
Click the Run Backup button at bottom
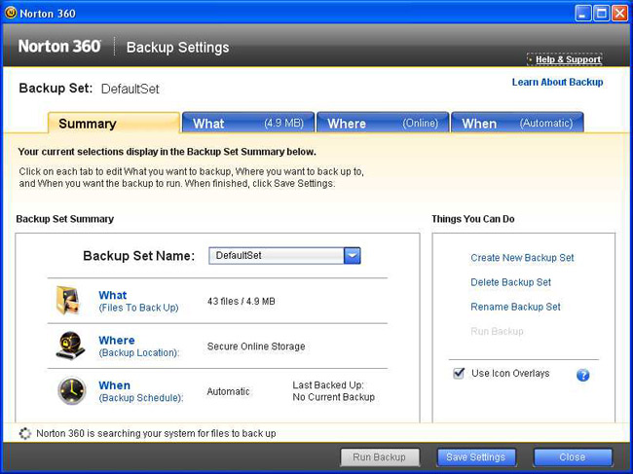coord(380,457)
